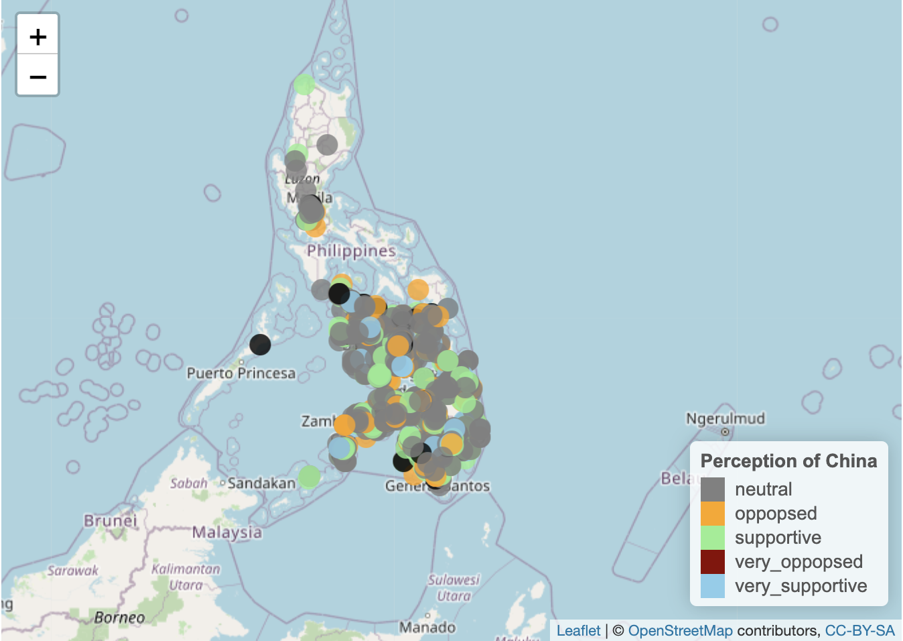
Task: Click the black marker above Puerto Princesa
Action: tap(260, 345)
